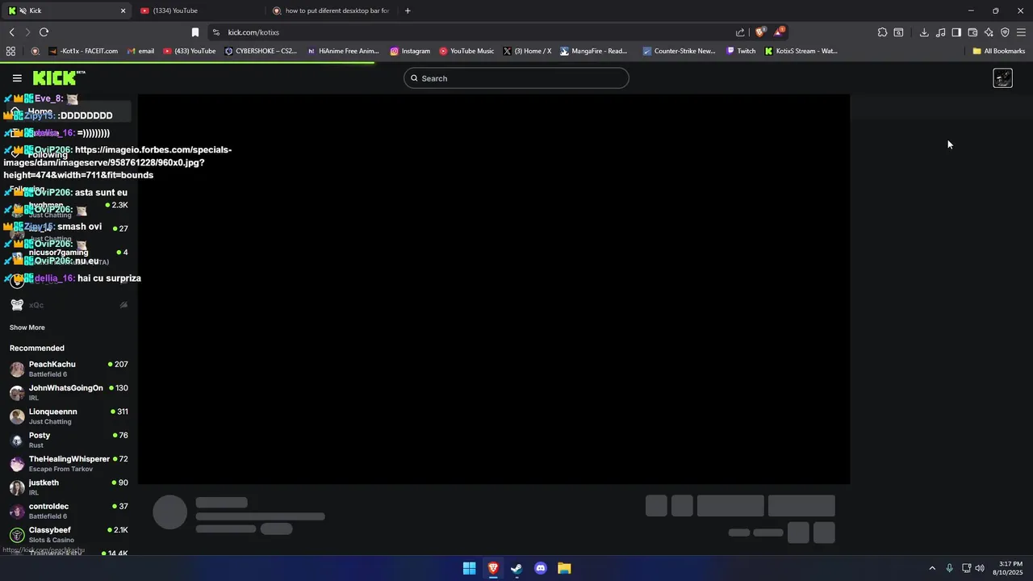Open Lionqueennn recommended channel
The image size is (1033, 581).
[69, 416]
